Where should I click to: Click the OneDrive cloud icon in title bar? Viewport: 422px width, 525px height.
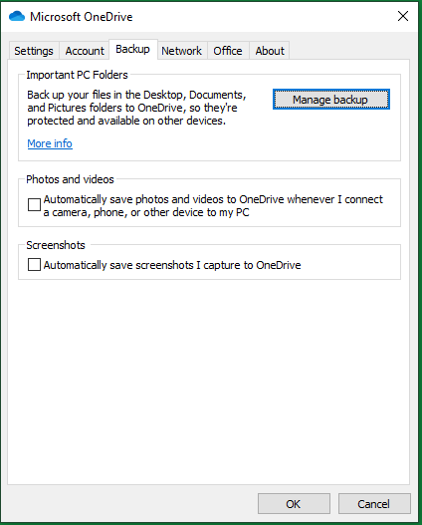(17, 16)
